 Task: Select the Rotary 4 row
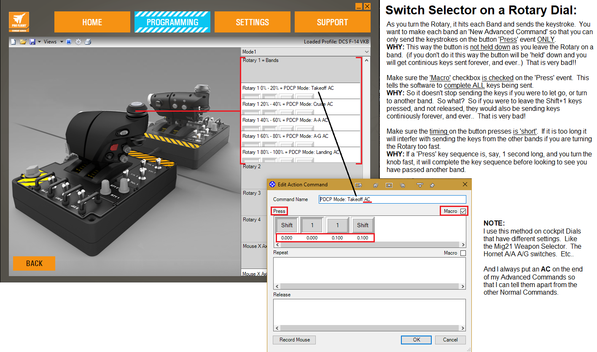pos(254,228)
